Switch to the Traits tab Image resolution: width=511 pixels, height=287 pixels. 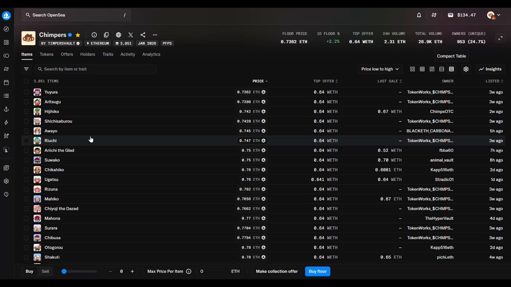108,54
